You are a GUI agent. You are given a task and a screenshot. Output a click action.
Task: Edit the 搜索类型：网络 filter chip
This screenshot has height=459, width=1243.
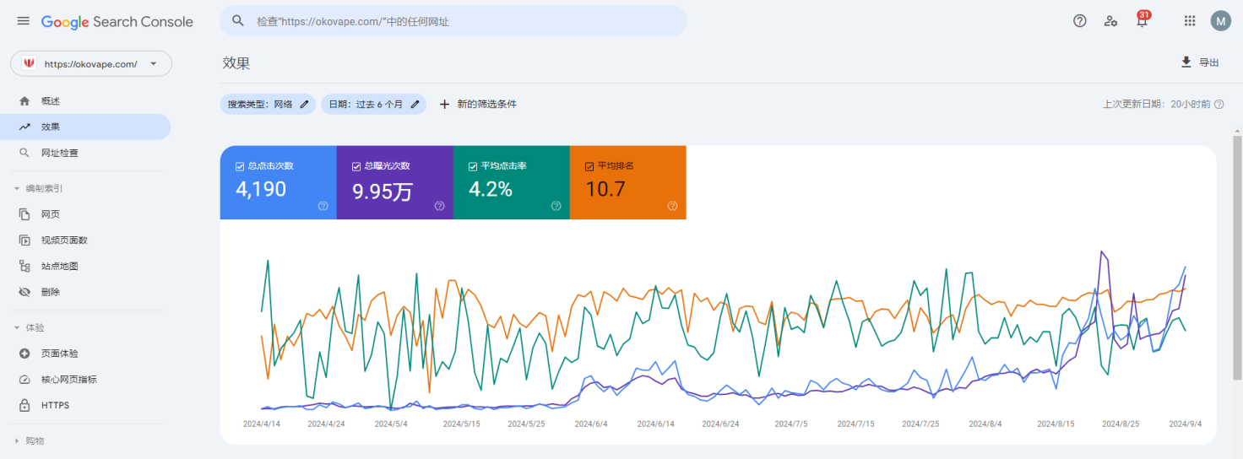[269, 104]
